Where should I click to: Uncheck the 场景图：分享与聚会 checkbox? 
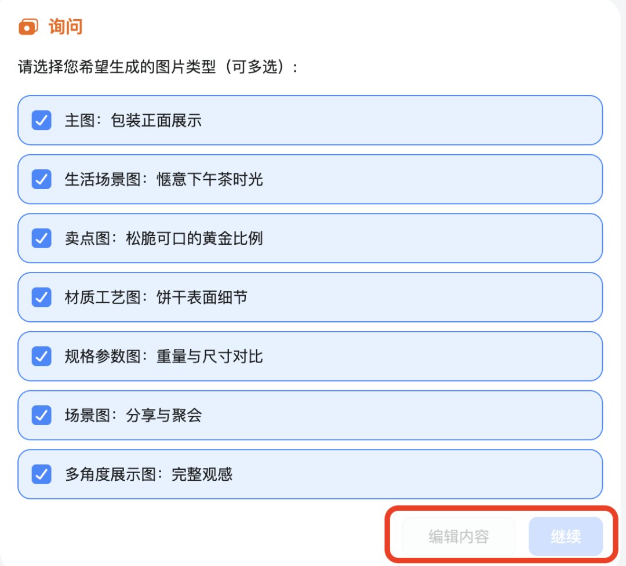41,415
